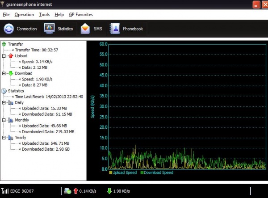Collapse the Download tree node
The width and height of the screenshot is (268, 198).
(x=4, y=73)
